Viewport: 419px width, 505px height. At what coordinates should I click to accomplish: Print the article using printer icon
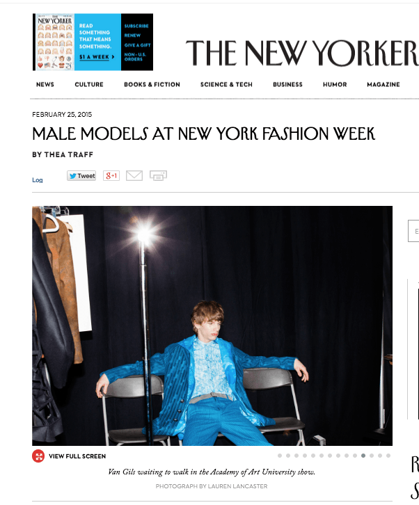click(158, 175)
